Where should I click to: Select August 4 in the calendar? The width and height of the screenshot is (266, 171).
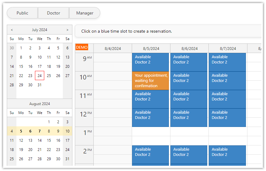12,131
